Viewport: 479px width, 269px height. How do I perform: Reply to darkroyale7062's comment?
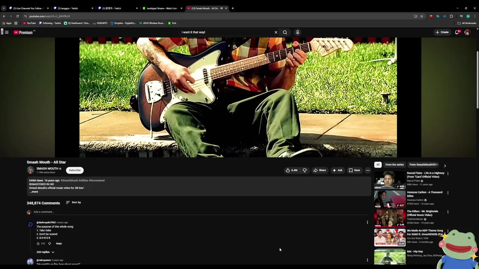(59, 244)
